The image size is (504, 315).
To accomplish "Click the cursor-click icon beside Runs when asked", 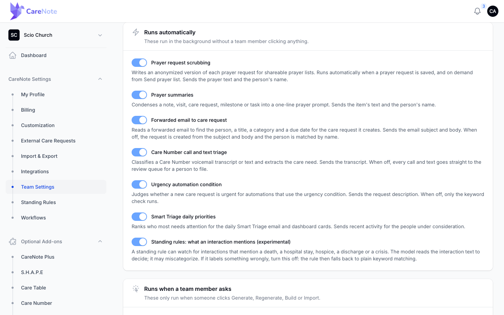I will tap(136, 289).
